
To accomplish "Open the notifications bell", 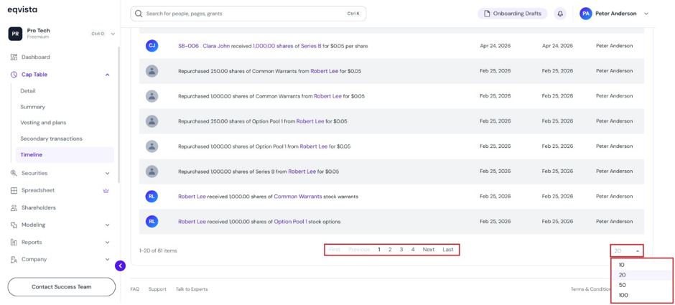I will [560, 14].
